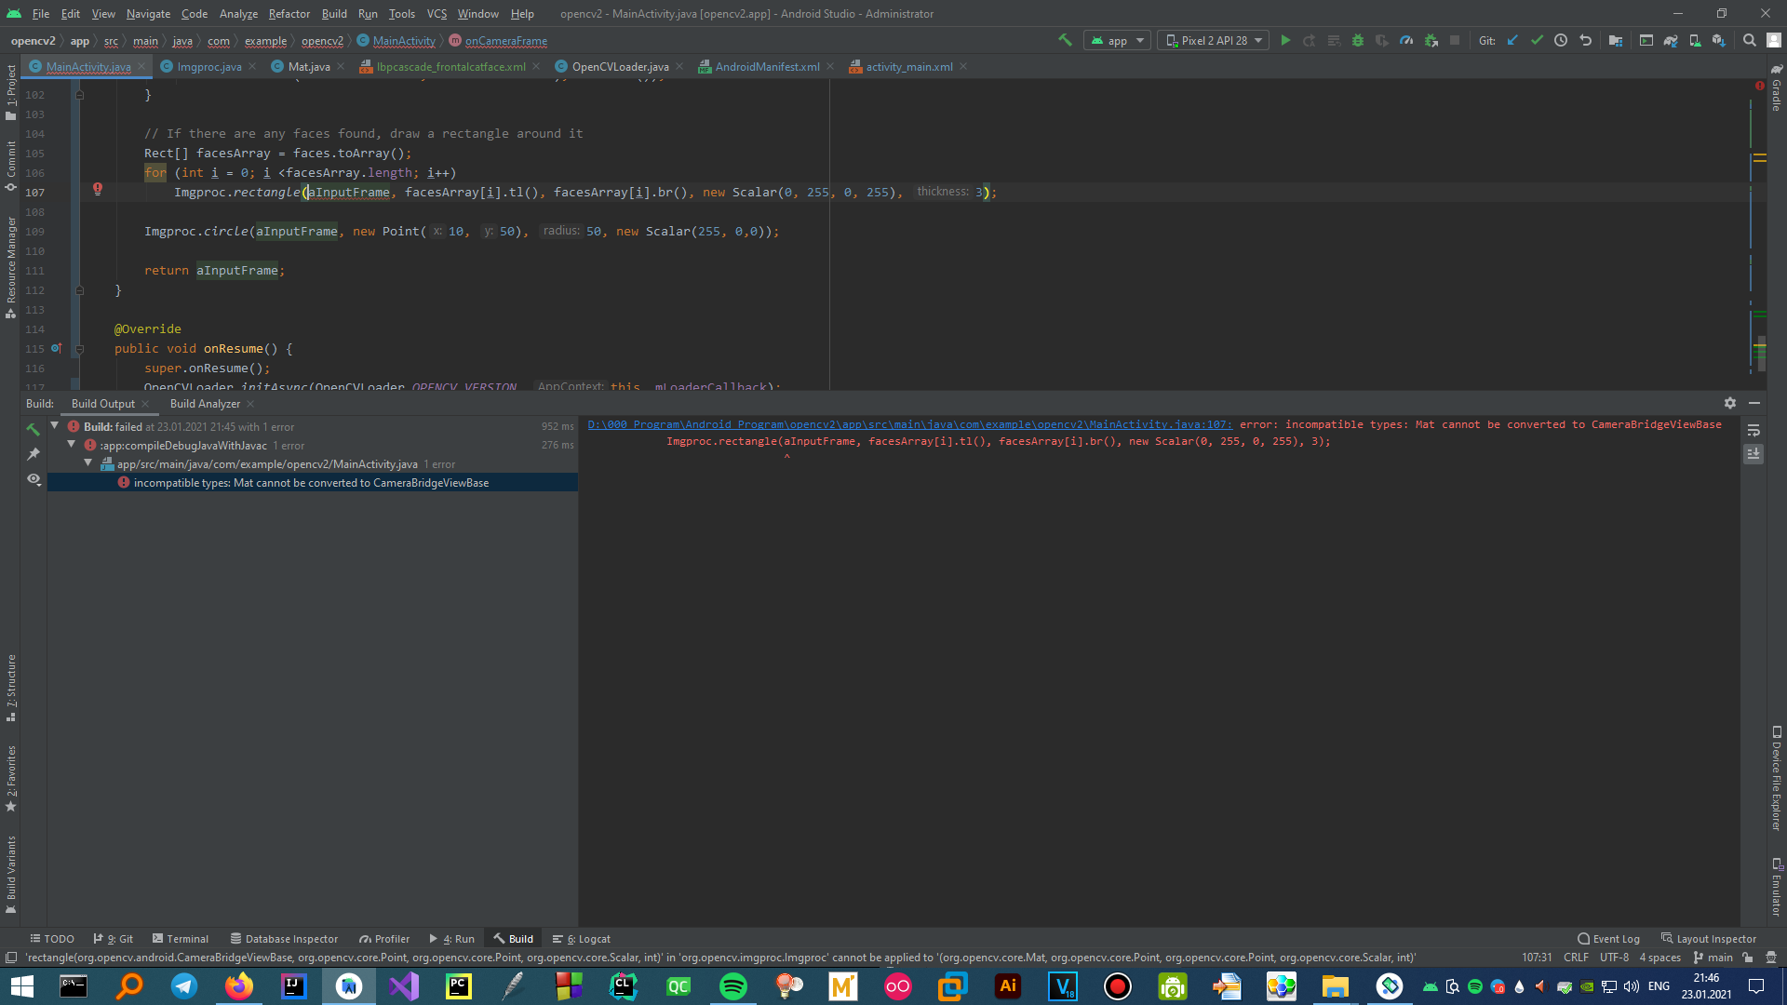Screen dimensions: 1787x1005
Task: Hide the Build tool window
Action: pos(1754,403)
